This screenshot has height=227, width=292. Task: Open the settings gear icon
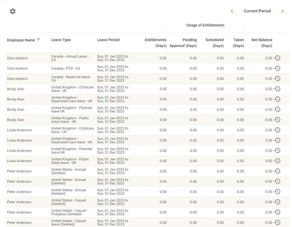12,11
